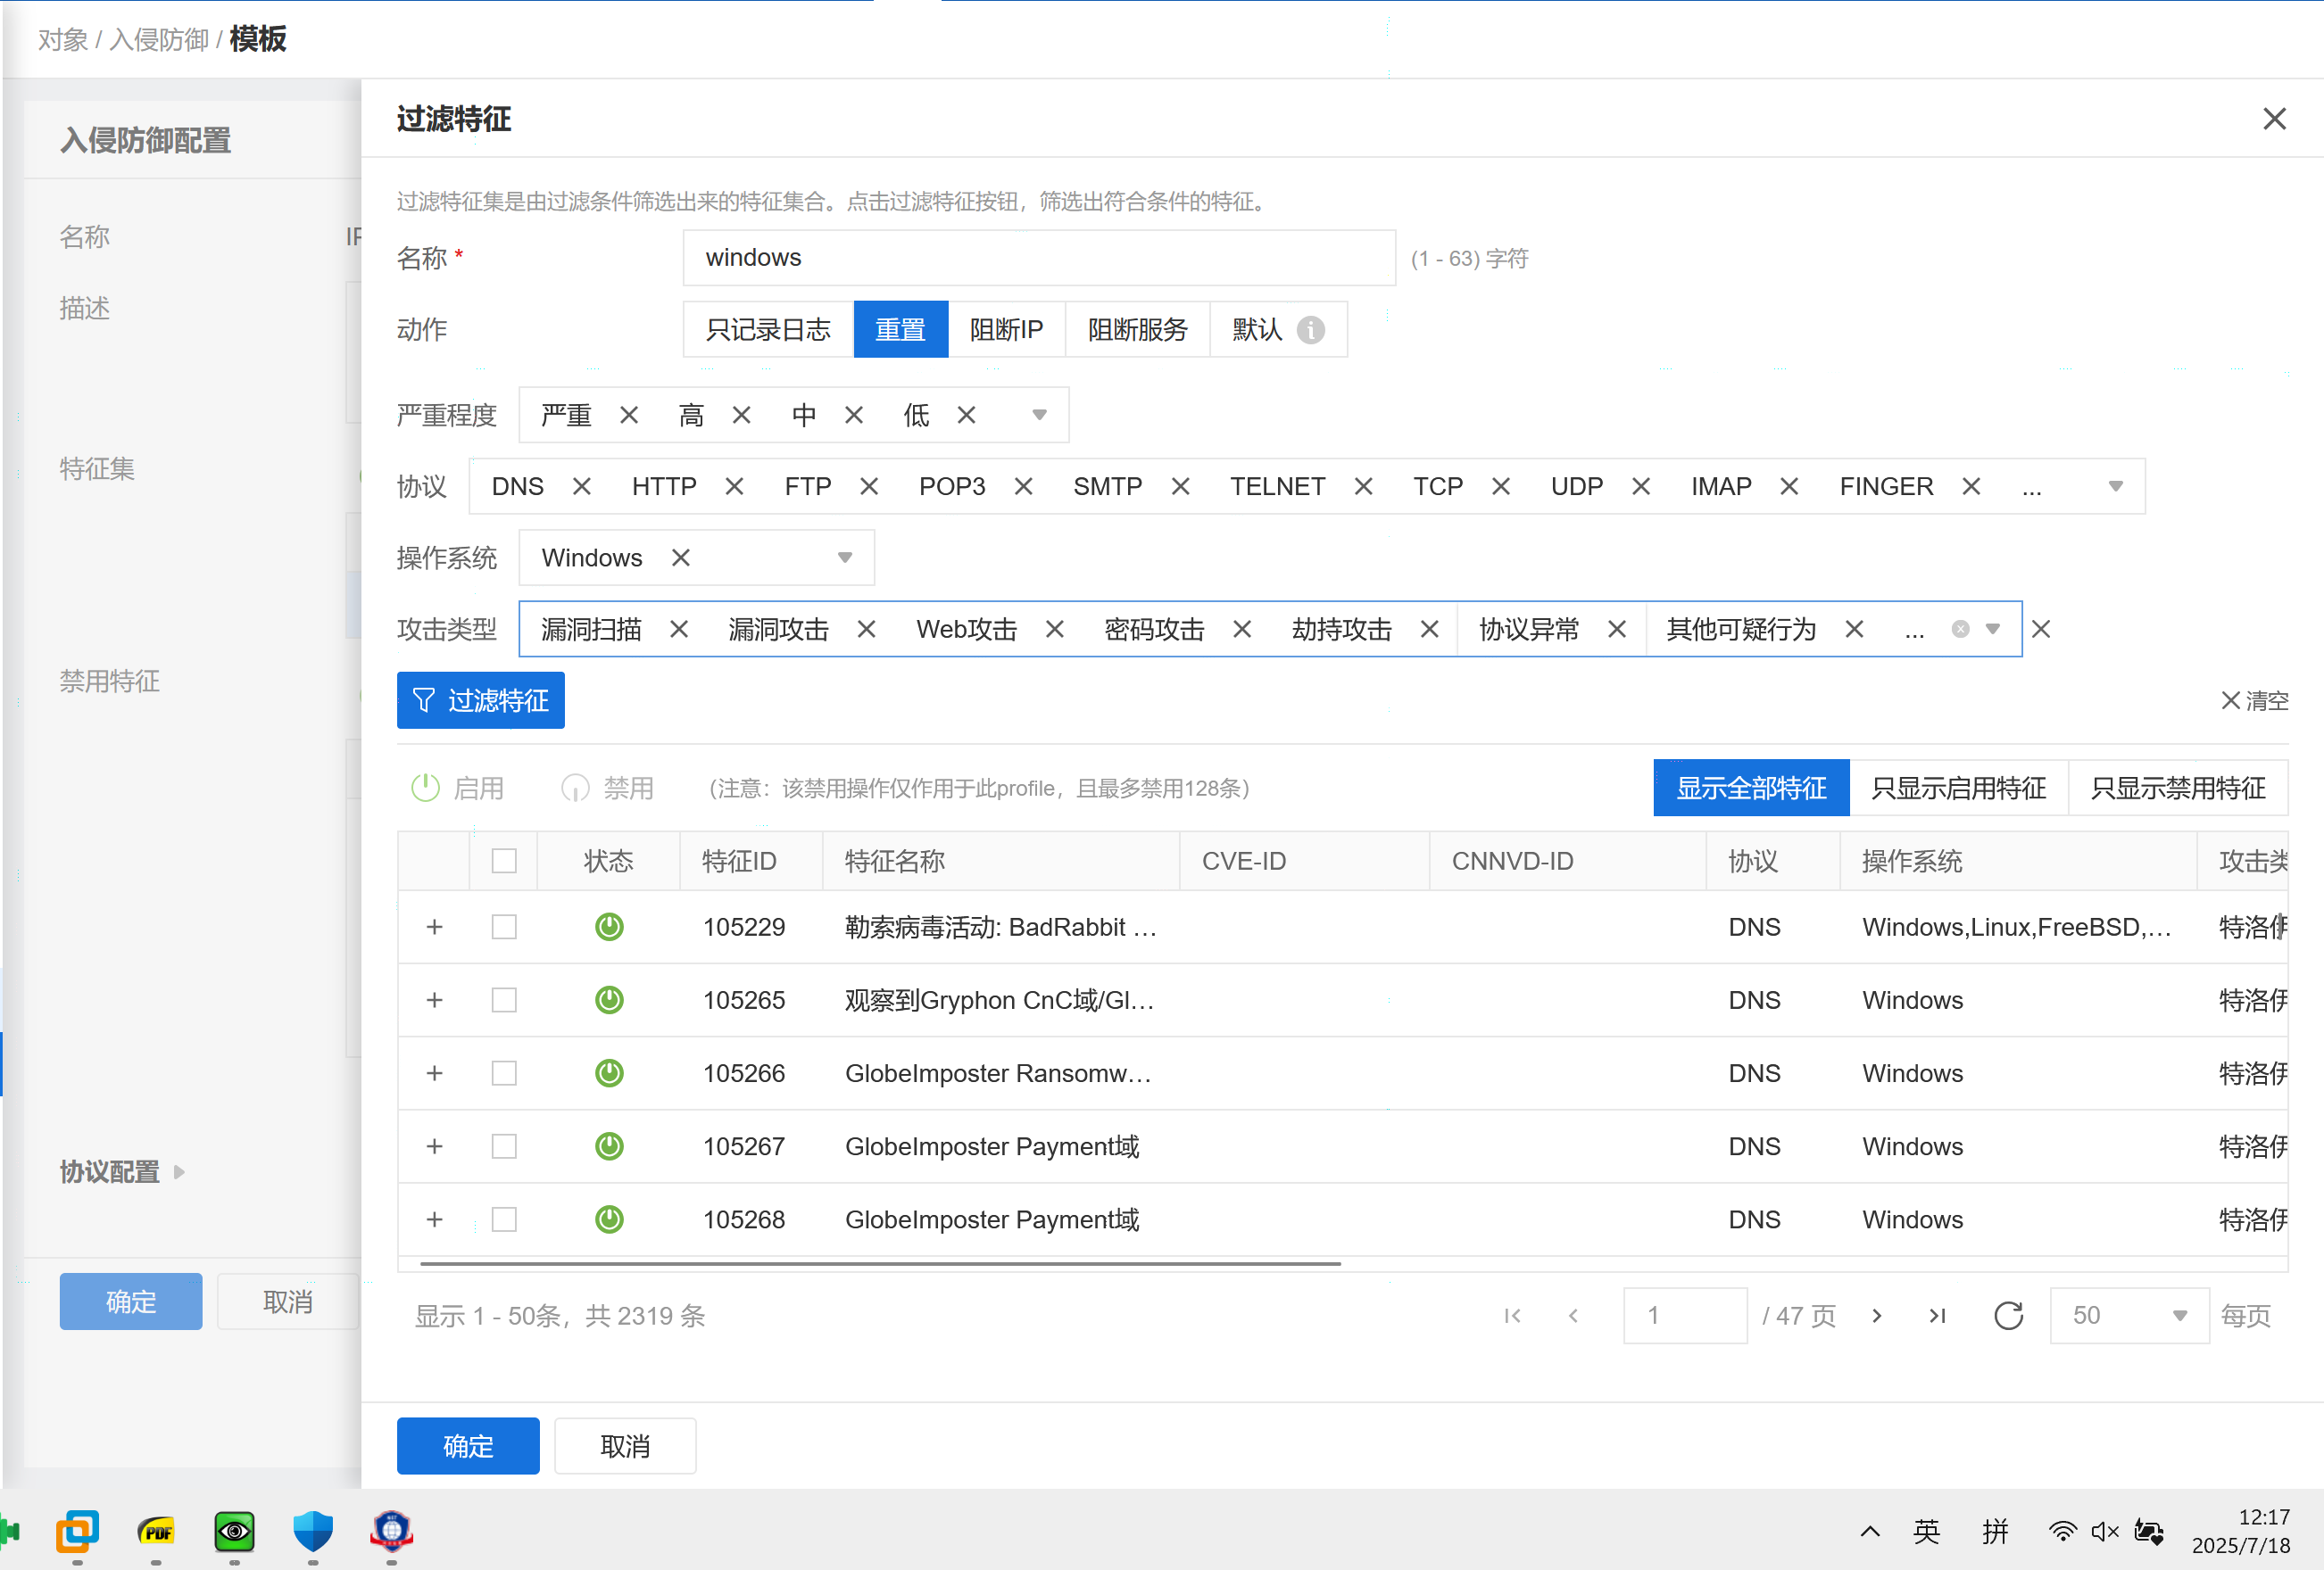Check the row for signature 105229
Image resolution: width=2324 pixels, height=1570 pixels.
coord(504,928)
